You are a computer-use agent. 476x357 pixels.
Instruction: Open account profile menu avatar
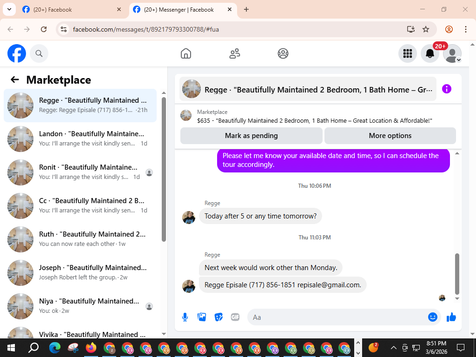click(452, 53)
